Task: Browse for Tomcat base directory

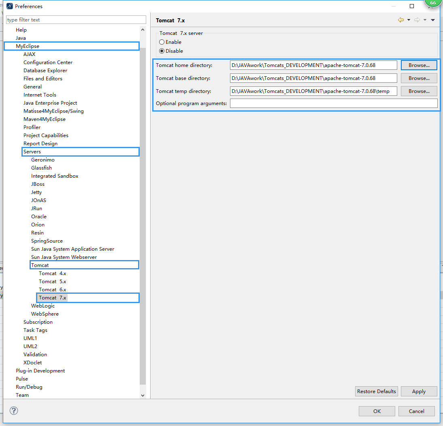Action: point(419,78)
